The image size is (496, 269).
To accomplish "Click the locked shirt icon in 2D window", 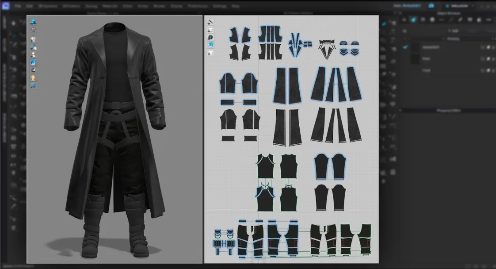I will pyautogui.click(x=210, y=53).
